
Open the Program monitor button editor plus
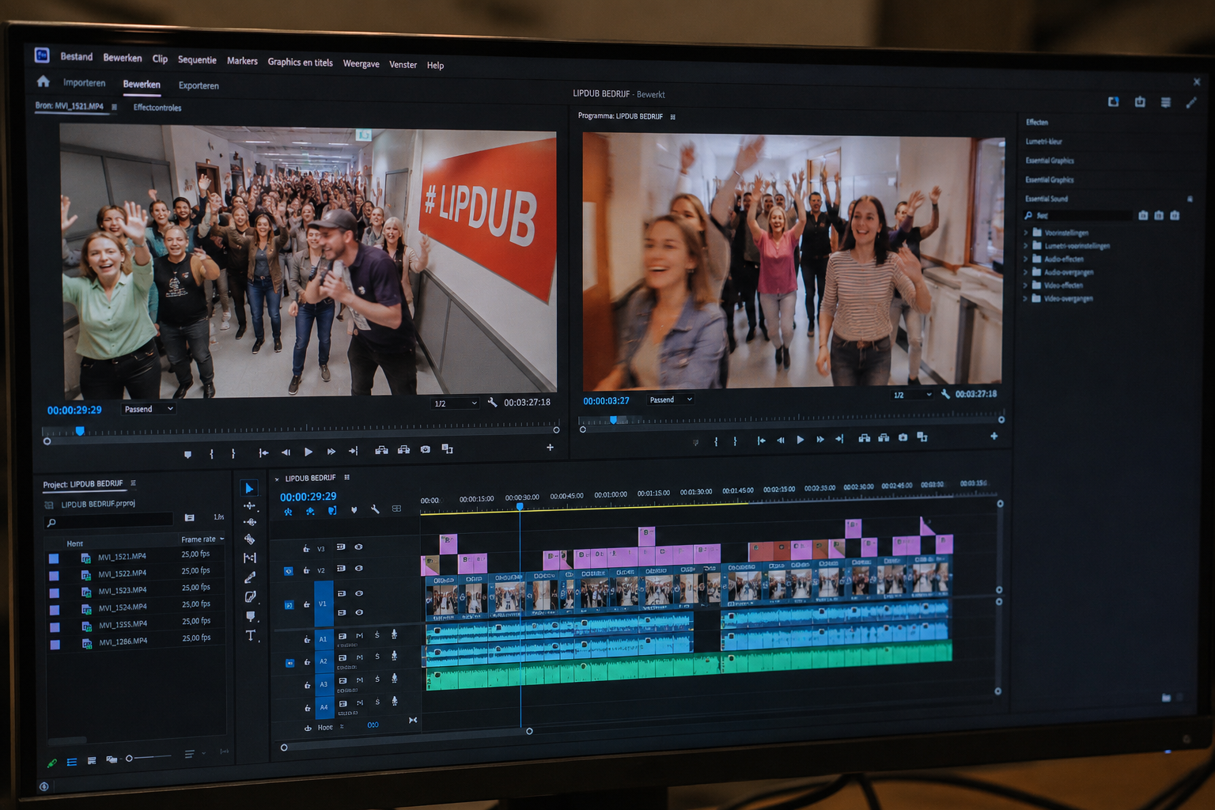tap(994, 436)
